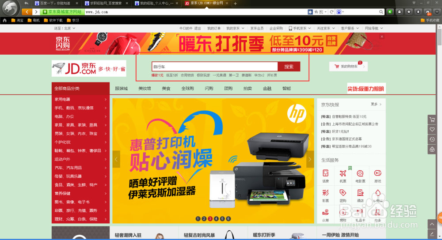The width and height of the screenshot is (442, 240).
Task: Go to carousel slide 4 dot
Action: (x=216, y=219)
